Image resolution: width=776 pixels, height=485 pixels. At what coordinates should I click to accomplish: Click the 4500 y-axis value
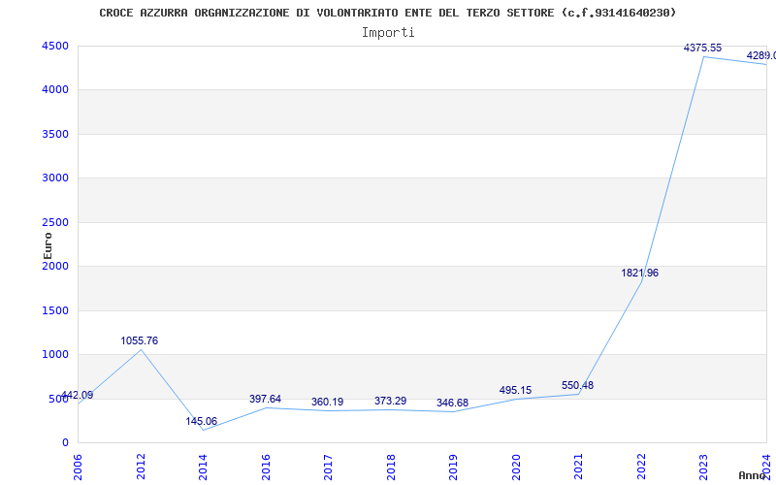53,46
